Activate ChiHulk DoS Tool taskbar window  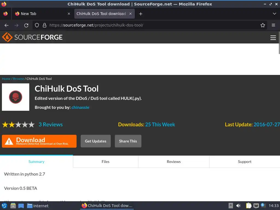(x=107, y=206)
